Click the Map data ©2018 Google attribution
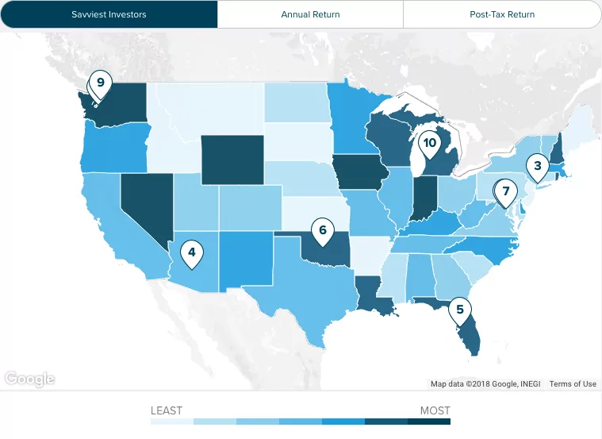Viewport: 602px width, 439px height. point(485,383)
